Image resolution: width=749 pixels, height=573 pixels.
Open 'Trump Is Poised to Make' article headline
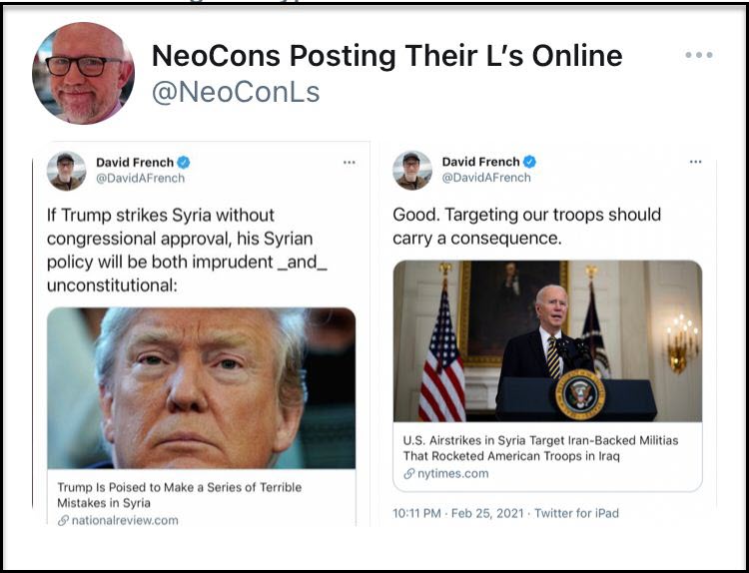click(179, 495)
